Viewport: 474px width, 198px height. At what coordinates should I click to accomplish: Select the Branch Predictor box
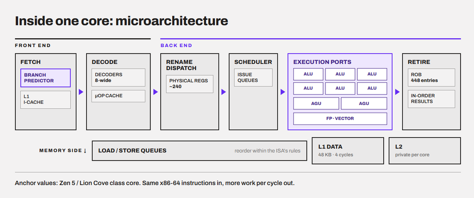click(x=45, y=78)
